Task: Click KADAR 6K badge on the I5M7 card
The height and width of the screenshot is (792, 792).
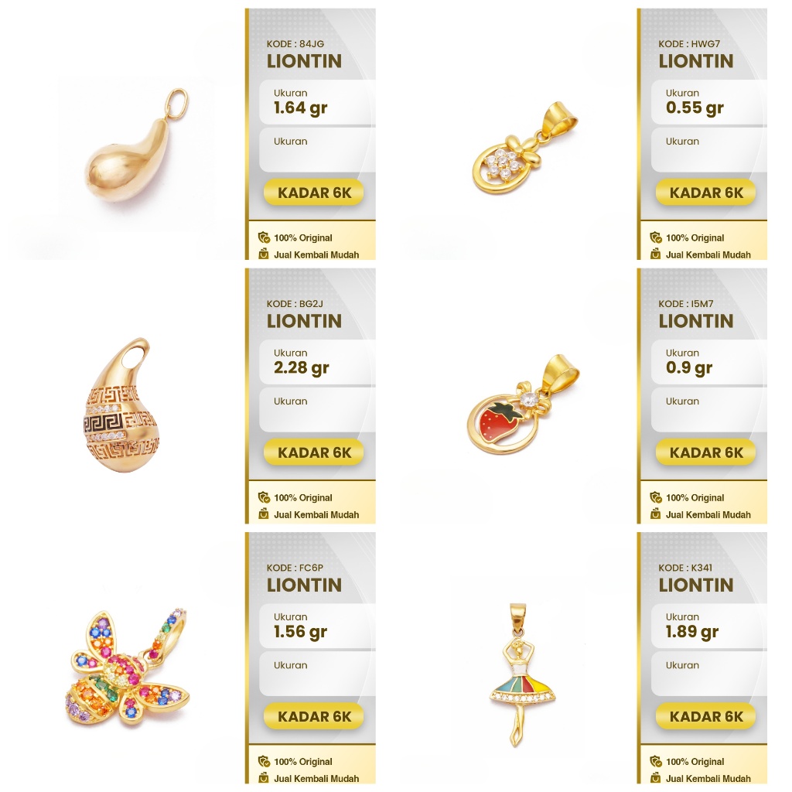Action: tap(705, 452)
